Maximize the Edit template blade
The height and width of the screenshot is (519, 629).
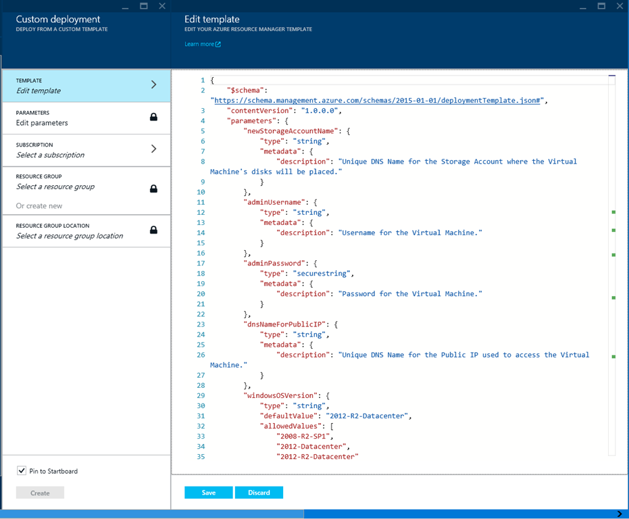pos(601,6)
